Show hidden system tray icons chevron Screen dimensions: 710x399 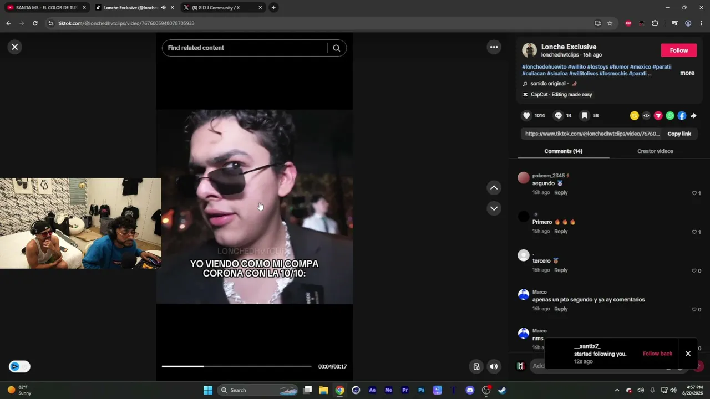coord(617,390)
